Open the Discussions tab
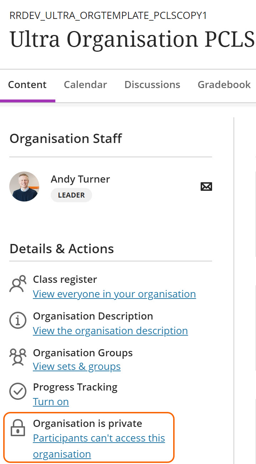The height and width of the screenshot is (464, 256). pyautogui.click(x=152, y=85)
